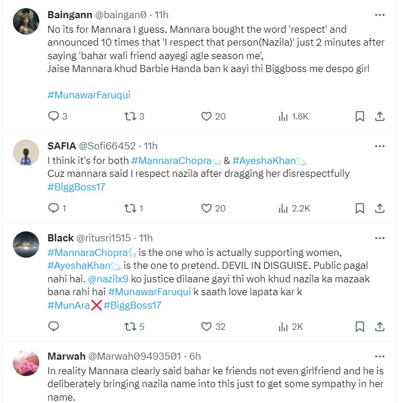Viewport: 417px width, 403px height.
Task: Share the tweet by Black
Action: point(380,326)
